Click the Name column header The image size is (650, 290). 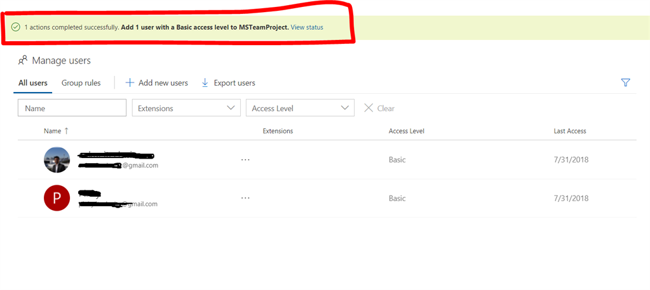52,131
